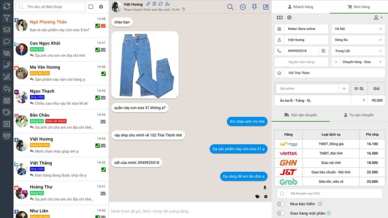Expand the Đống Đa district dropdown

(x=358, y=40)
